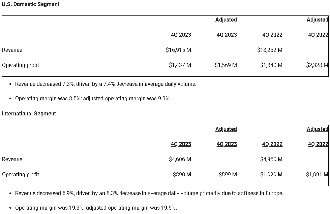Click the $4,606 M International revenue value
The height and width of the screenshot is (214, 330).
(x=180, y=159)
